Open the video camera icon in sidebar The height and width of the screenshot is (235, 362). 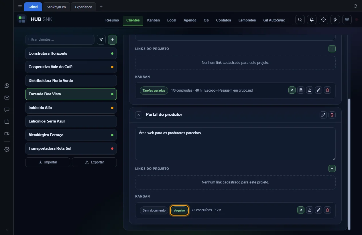(7, 134)
